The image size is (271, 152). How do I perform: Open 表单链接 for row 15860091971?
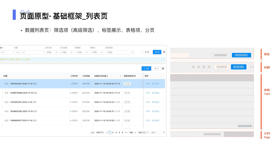pyautogui.click(x=156, y=120)
